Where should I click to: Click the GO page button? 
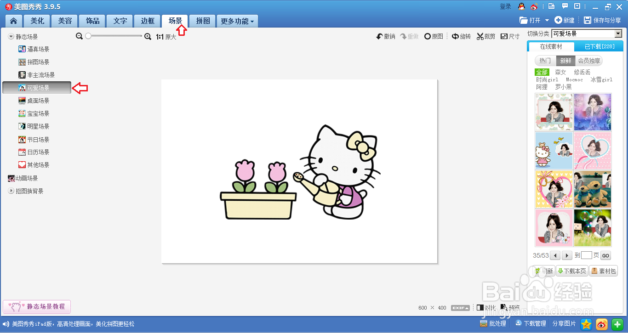(x=605, y=256)
